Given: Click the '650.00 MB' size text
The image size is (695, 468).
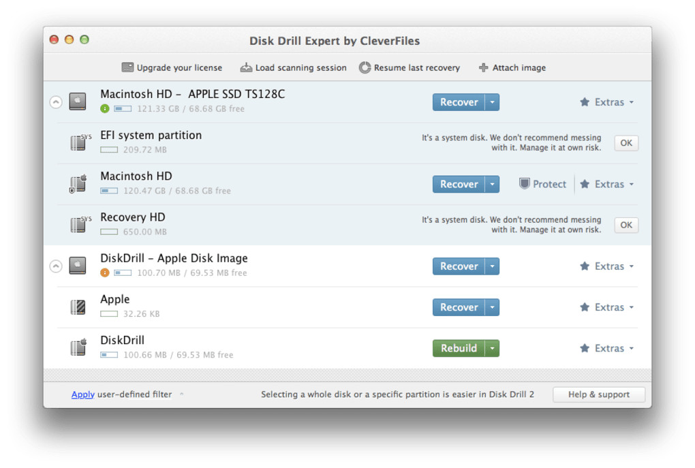Looking at the screenshot, I should 145,232.
